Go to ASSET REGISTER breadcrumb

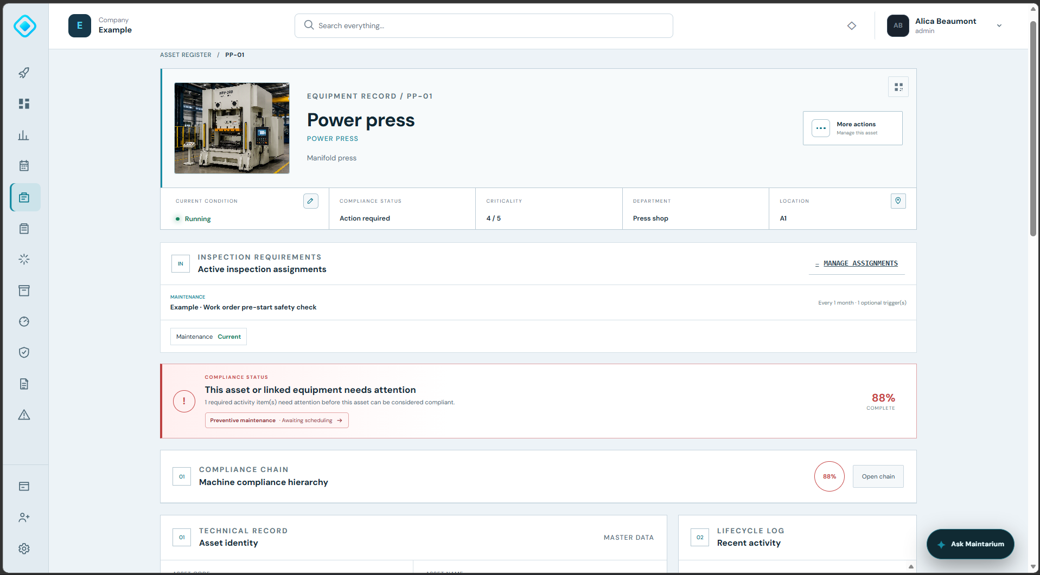[x=186, y=55]
